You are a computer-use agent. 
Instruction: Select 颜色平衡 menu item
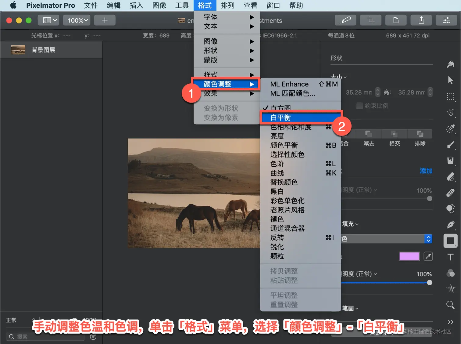301,145
